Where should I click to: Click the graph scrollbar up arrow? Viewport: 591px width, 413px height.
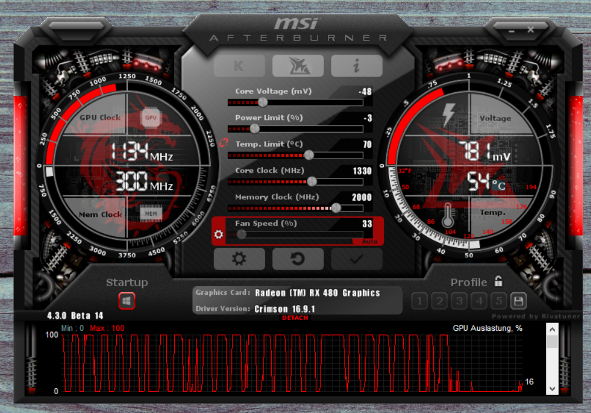552,330
